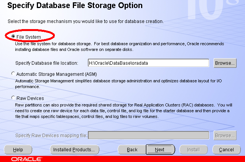The image size is (245, 162).
Task: Cancel the Oracle installation
Action: (x=227, y=150)
